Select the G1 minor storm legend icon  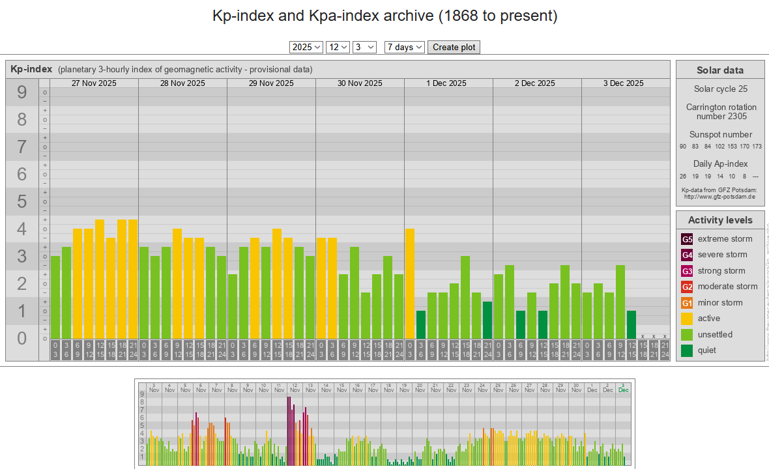coord(687,303)
